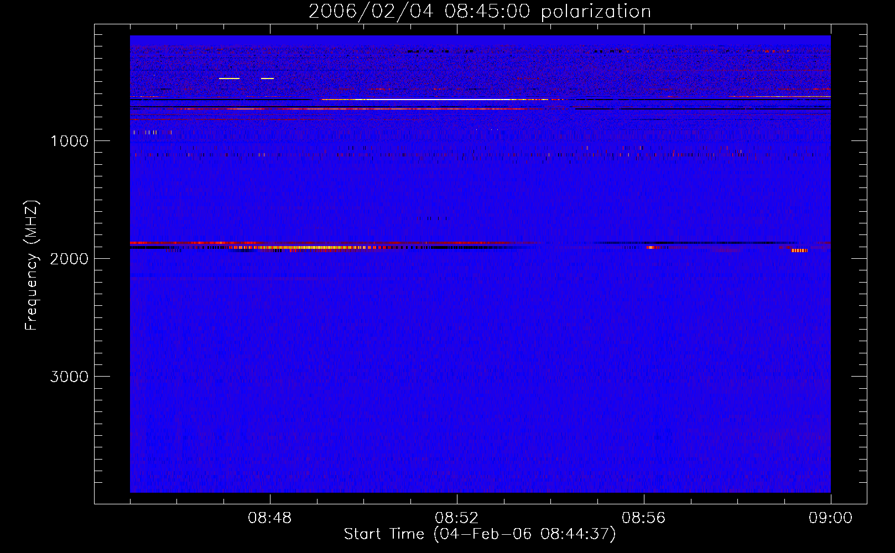The height and width of the screenshot is (553, 895).
Task: Click the plot title '2006/02/04 08:45:00 polarization'
Action: (x=480, y=11)
